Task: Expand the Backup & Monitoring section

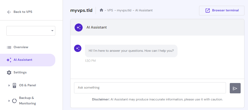Action: [x=9, y=101]
